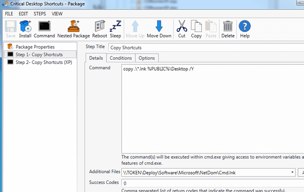Open the STEPS menu

[x=40, y=14]
